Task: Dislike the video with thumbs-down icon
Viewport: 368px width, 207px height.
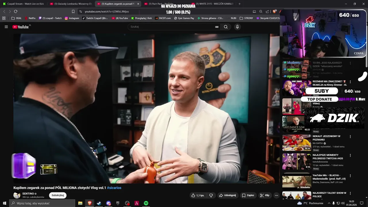Action: (211, 195)
